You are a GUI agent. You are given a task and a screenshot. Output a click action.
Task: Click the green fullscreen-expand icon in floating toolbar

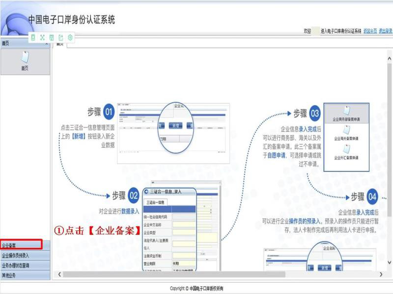click(42, 37)
